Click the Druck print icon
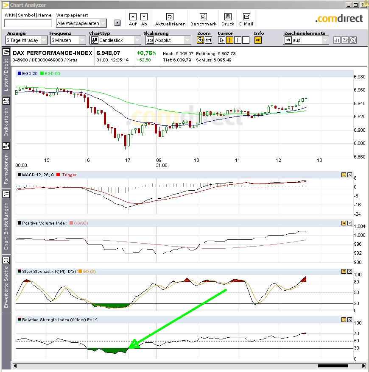 (x=227, y=16)
